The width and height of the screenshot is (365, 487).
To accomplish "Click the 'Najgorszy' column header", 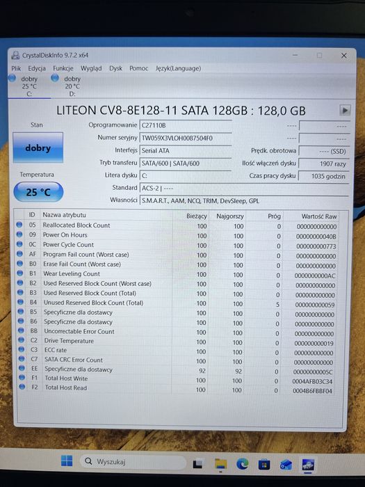I will click(230, 216).
